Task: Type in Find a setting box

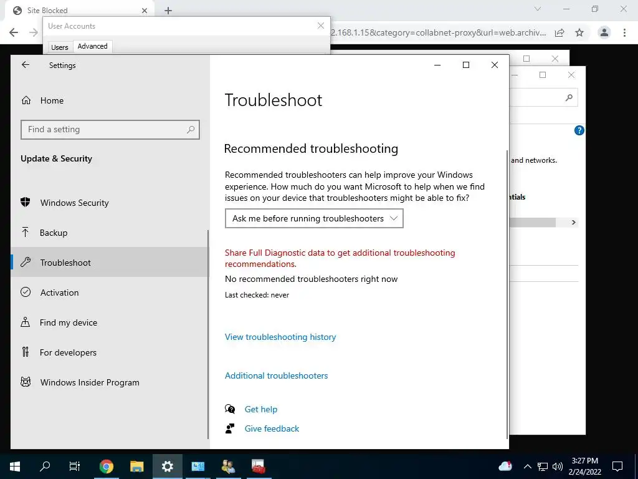Action: 110,130
